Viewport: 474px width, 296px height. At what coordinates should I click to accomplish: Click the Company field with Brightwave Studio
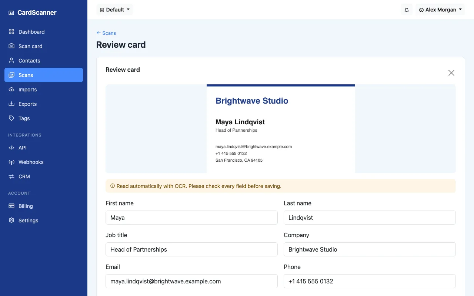click(x=370, y=249)
